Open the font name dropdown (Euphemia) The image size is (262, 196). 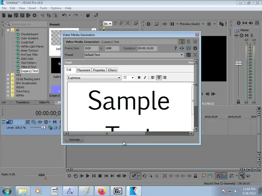(119, 78)
